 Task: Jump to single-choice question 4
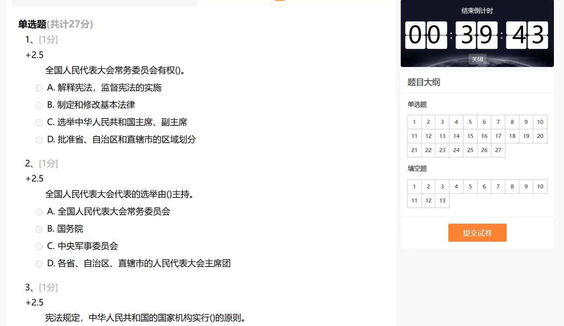pos(456,122)
